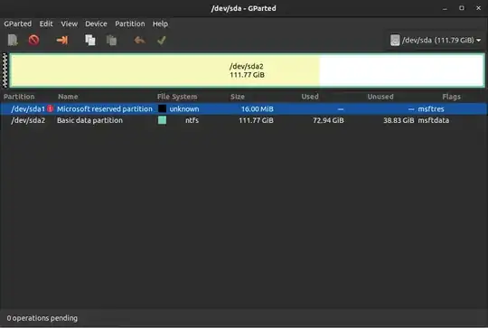Open the GParted menu
The width and height of the screenshot is (488, 328).
[18, 23]
